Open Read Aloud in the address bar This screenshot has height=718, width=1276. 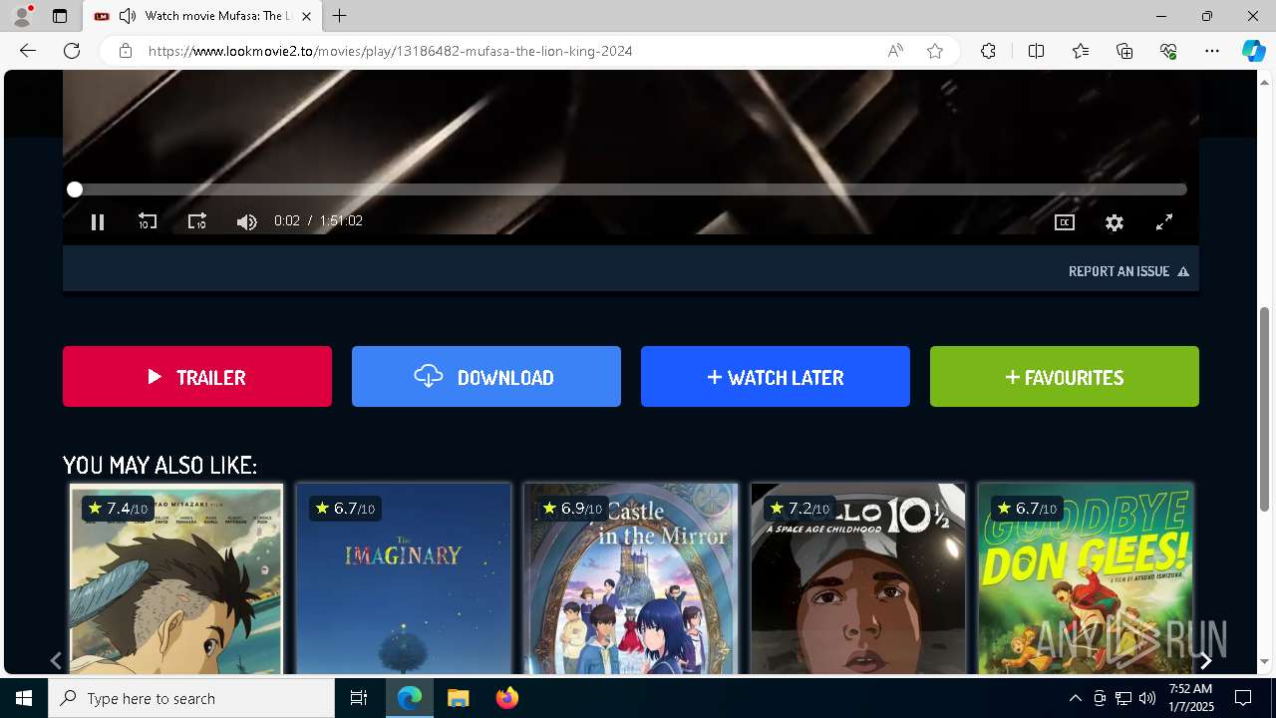coord(895,51)
